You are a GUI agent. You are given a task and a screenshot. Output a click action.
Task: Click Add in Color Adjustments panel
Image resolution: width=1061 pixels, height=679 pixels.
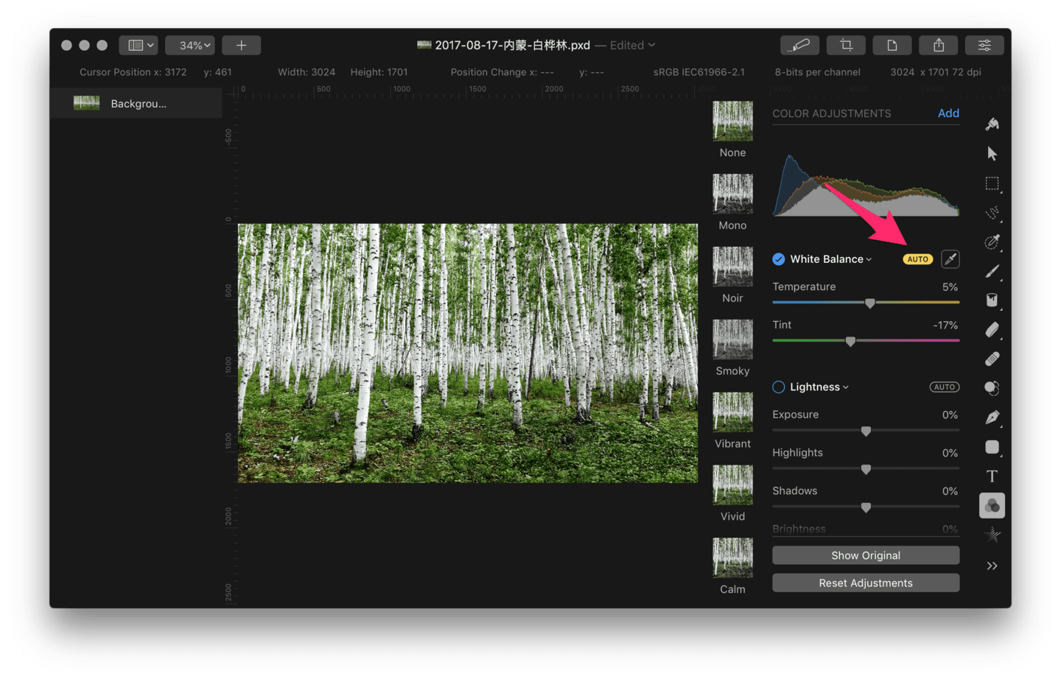pos(948,113)
